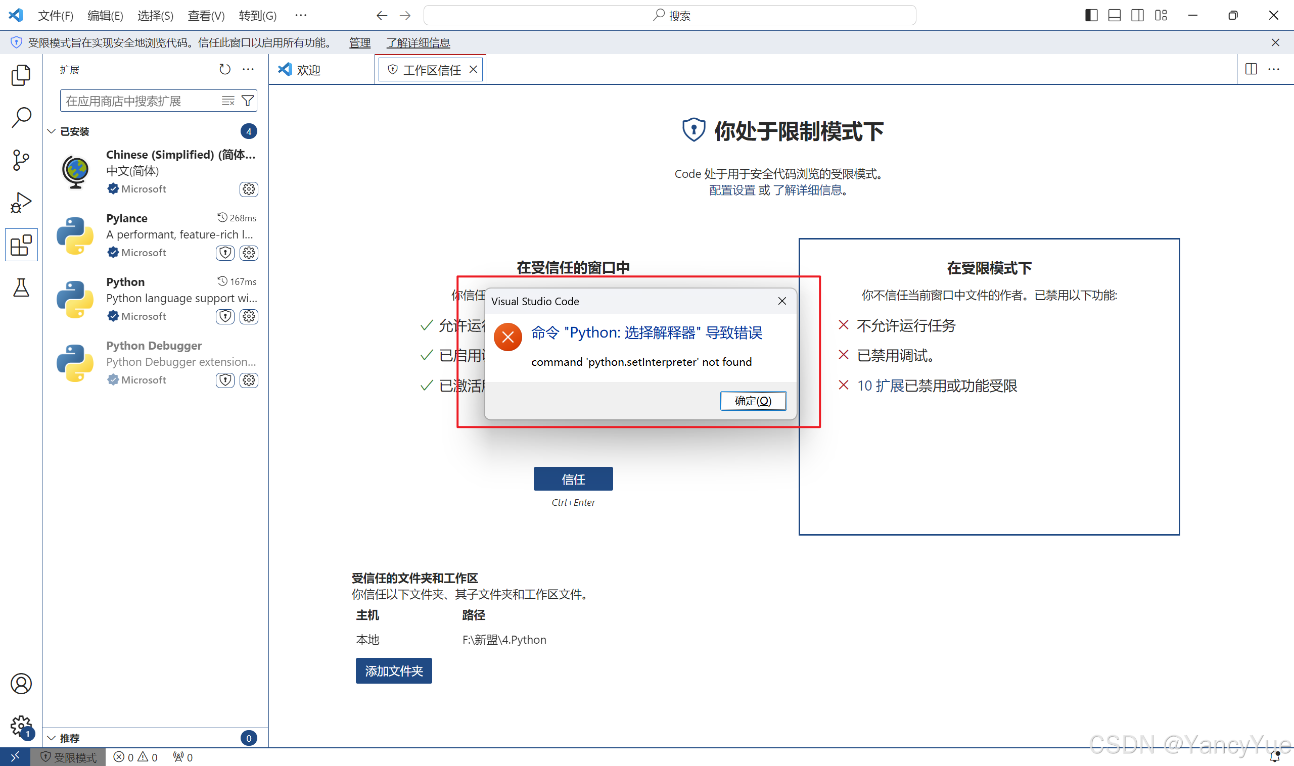
Task: Open the Explorer view in activity bar
Action: point(21,75)
